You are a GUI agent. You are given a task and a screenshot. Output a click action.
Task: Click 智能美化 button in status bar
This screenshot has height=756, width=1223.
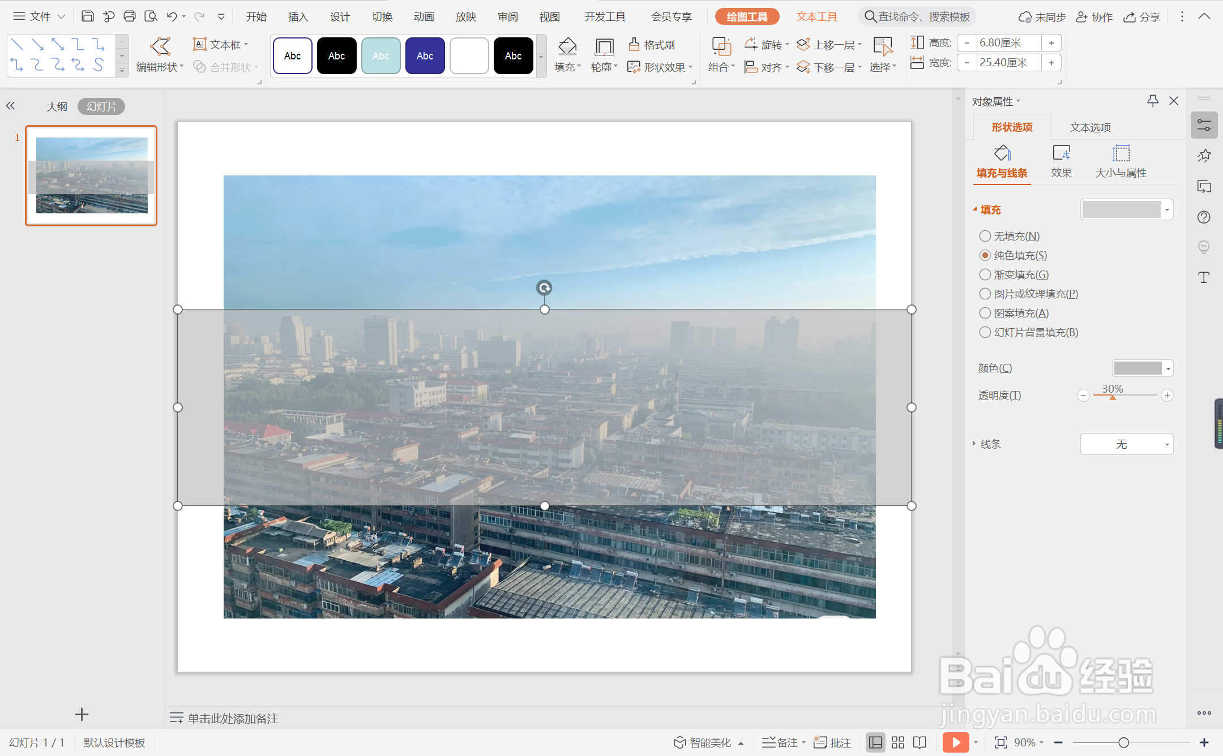tap(708, 742)
